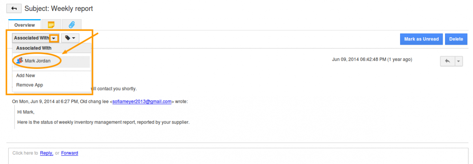Open the yellow Notes tab
Screen dimensions: 473x164
pyautogui.click(x=51, y=25)
